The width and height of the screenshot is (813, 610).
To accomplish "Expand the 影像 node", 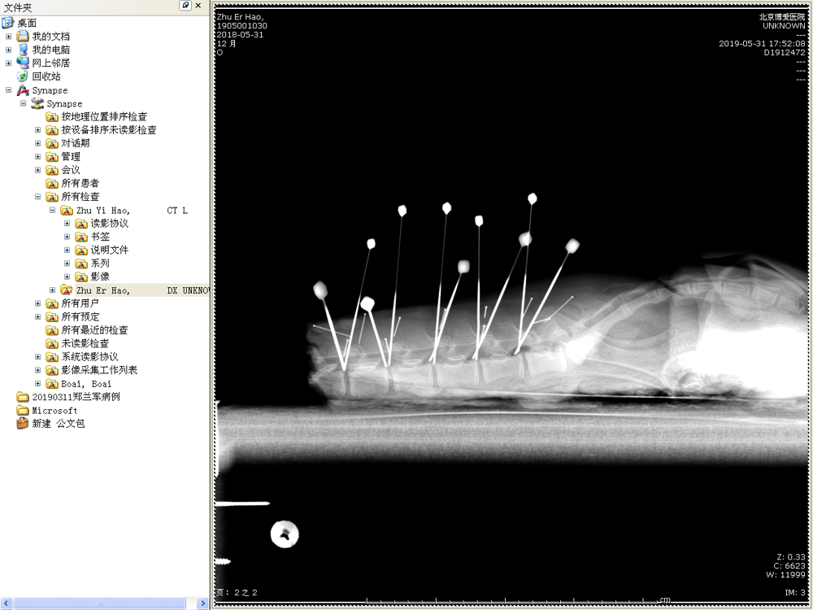I will (67, 277).
